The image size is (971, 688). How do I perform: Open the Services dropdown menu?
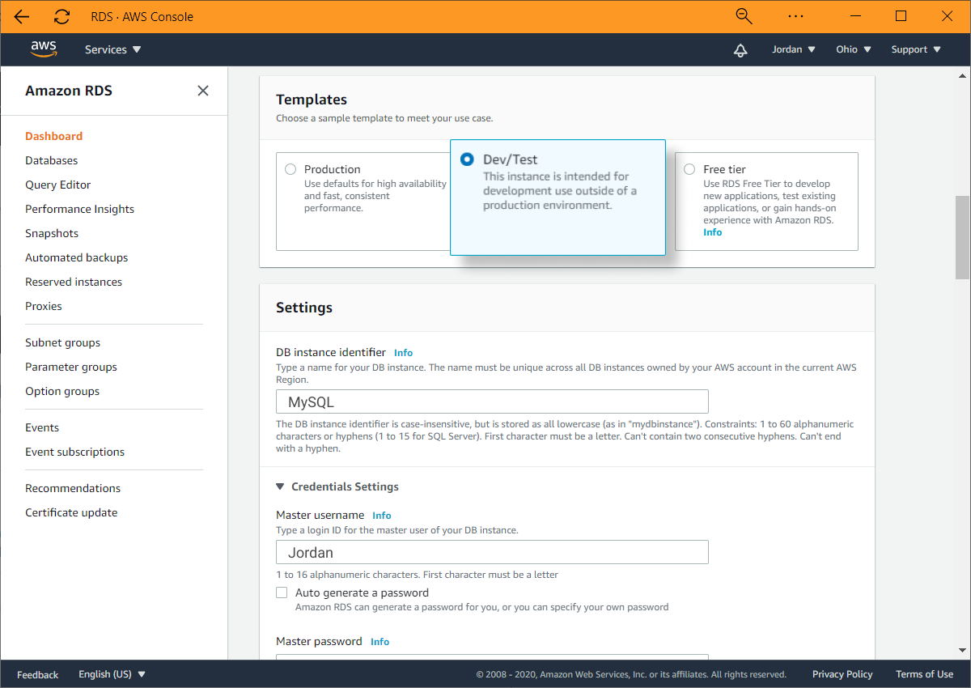point(113,49)
